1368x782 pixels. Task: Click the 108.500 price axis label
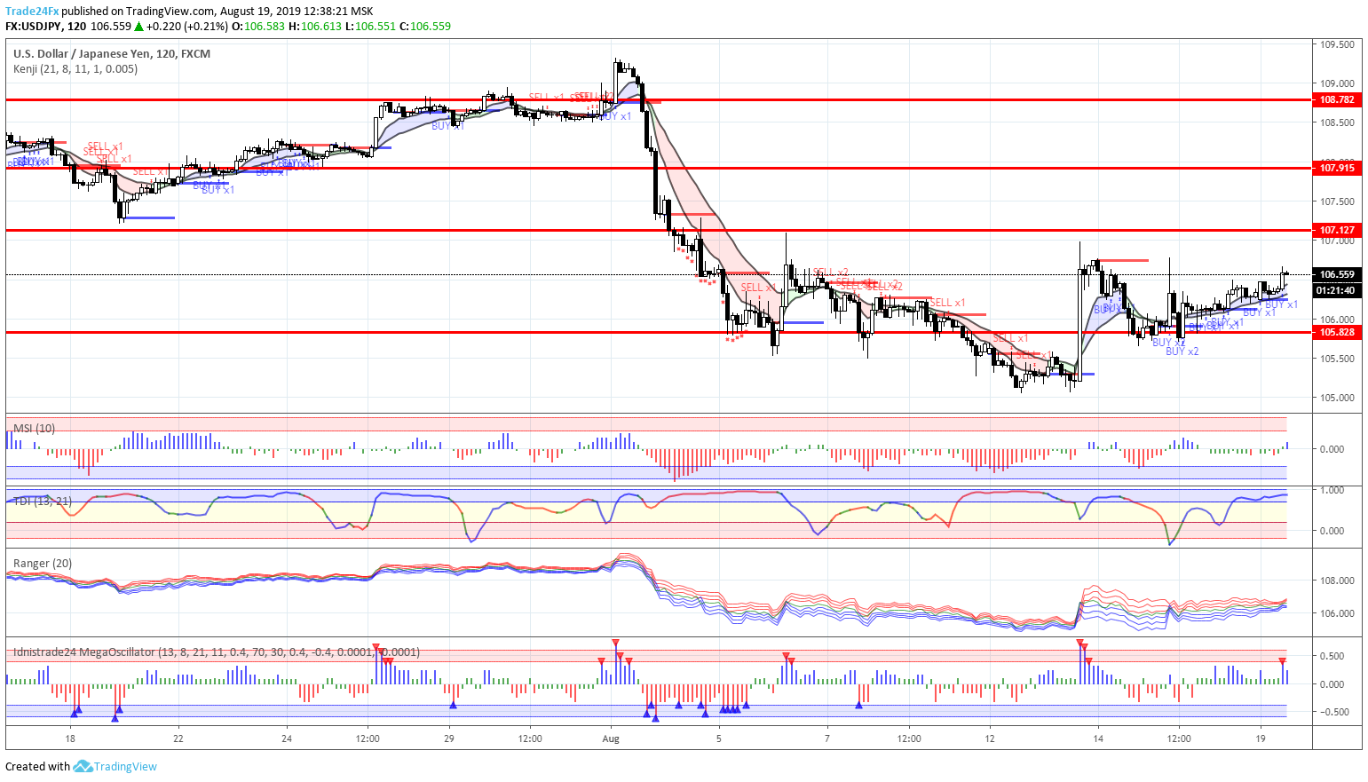[1337, 123]
